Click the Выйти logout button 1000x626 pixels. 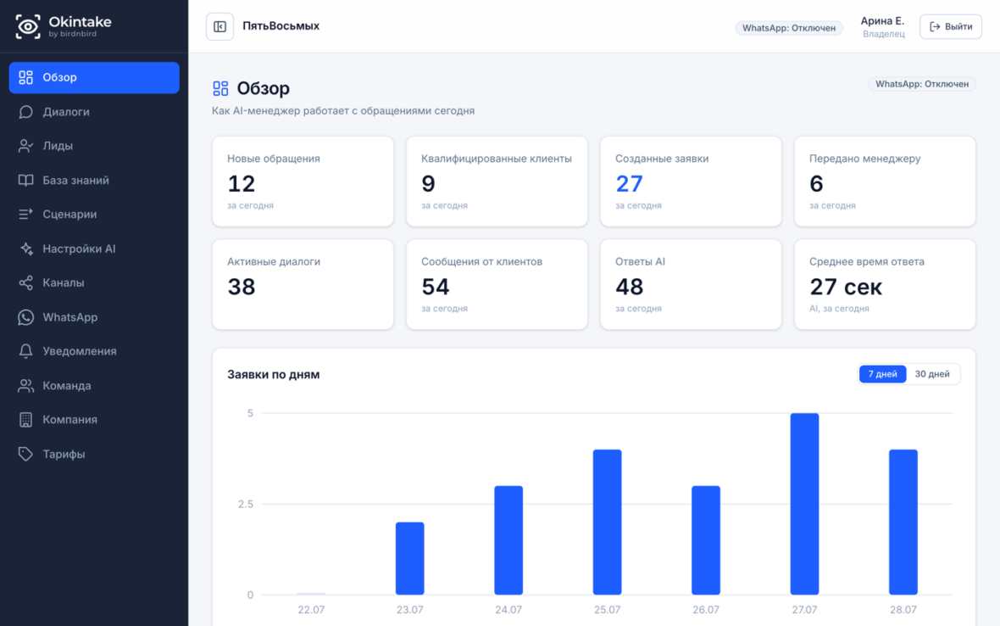(950, 27)
